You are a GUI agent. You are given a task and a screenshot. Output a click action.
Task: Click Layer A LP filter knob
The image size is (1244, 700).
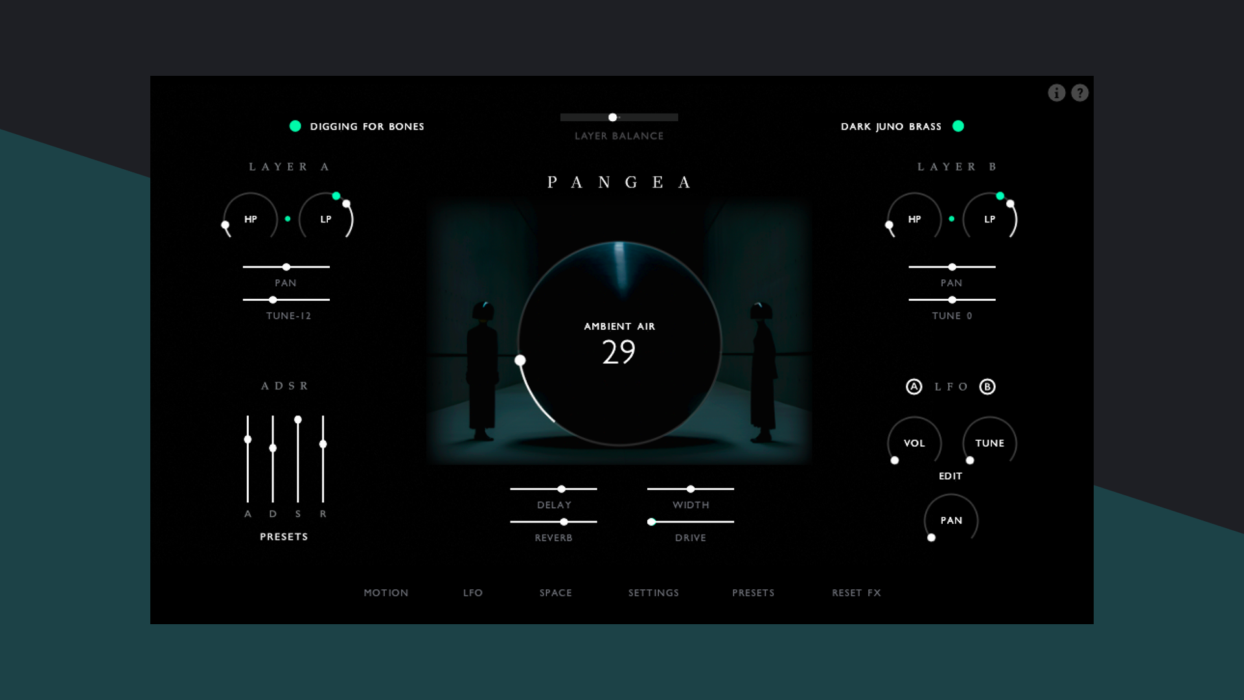coord(326,219)
